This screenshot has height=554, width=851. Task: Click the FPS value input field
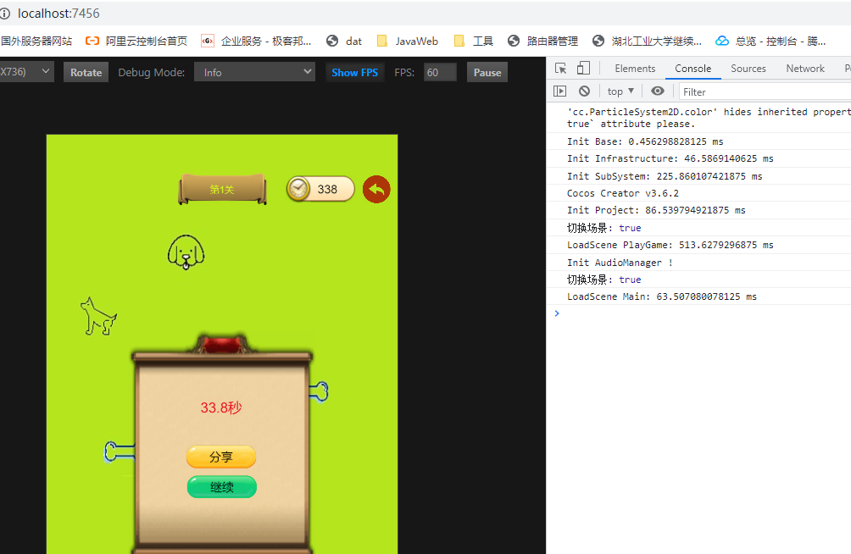click(x=440, y=72)
